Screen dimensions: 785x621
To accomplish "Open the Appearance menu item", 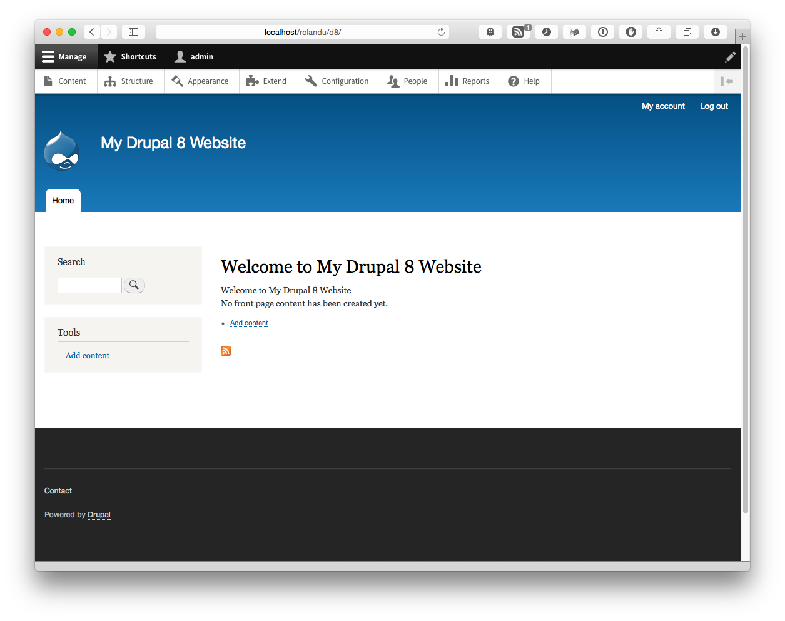I will (201, 81).
